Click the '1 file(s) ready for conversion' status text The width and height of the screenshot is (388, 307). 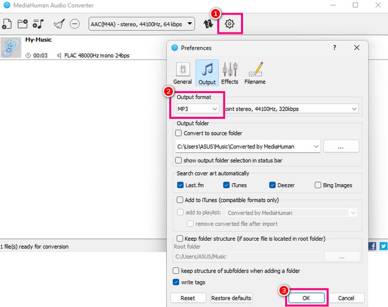coord(34,246)
